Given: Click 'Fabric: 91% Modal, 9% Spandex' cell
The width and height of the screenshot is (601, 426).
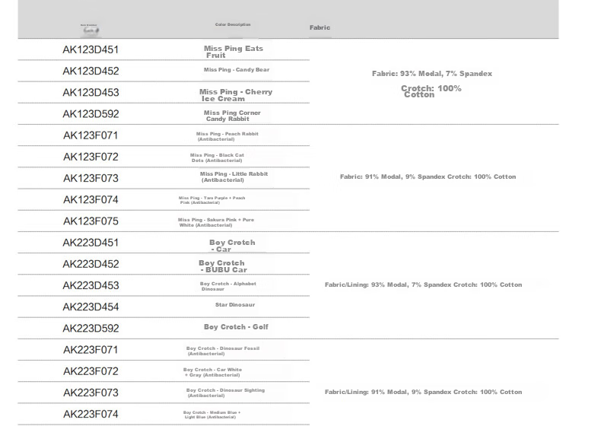Looking at the screenshot, I should tap(428, 176).
